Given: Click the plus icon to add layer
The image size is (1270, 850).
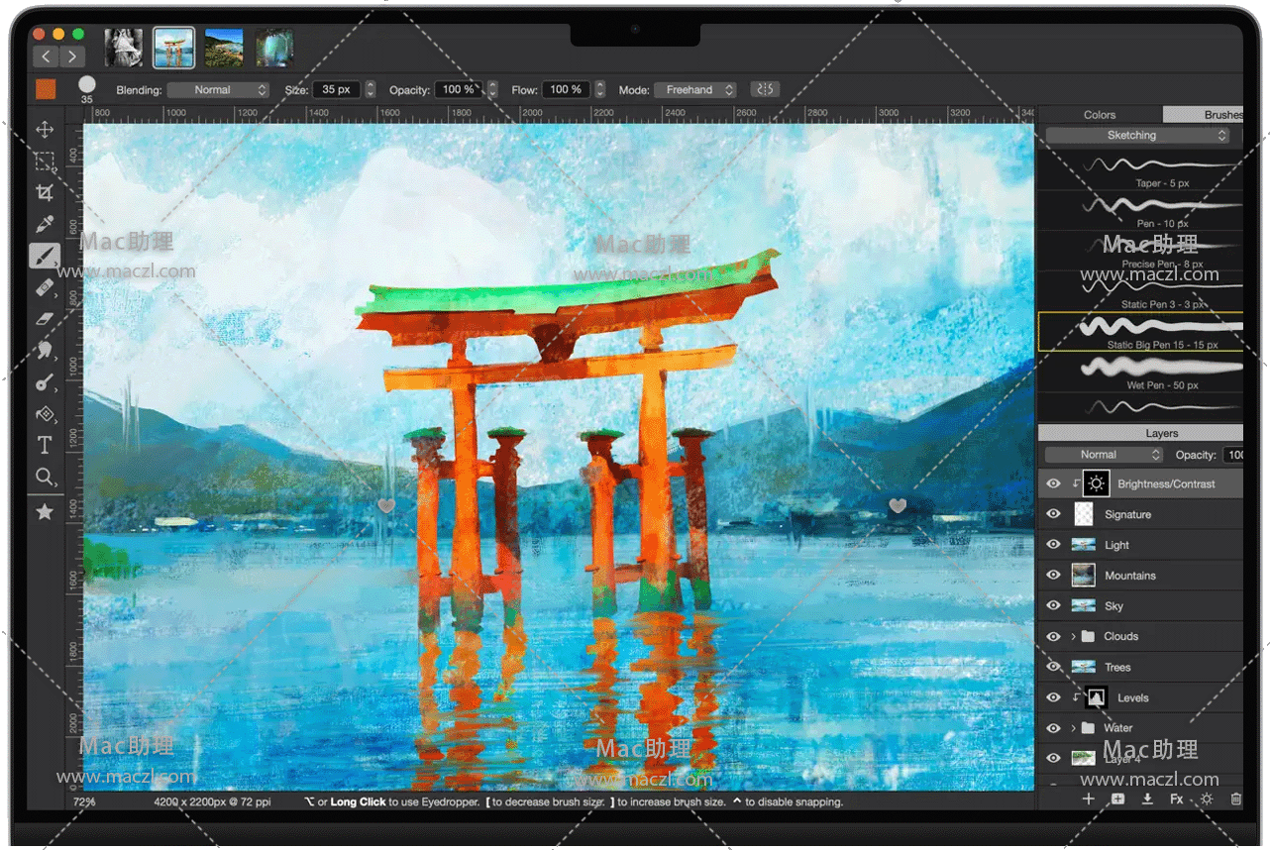Looking at the screenshot, I should [1088, 798].
